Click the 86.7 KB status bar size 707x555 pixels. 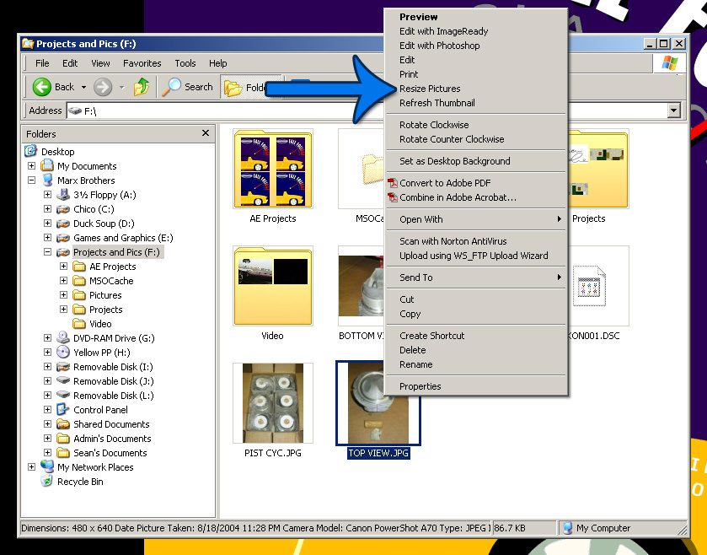pyautogui.click(x=510, y=528)
